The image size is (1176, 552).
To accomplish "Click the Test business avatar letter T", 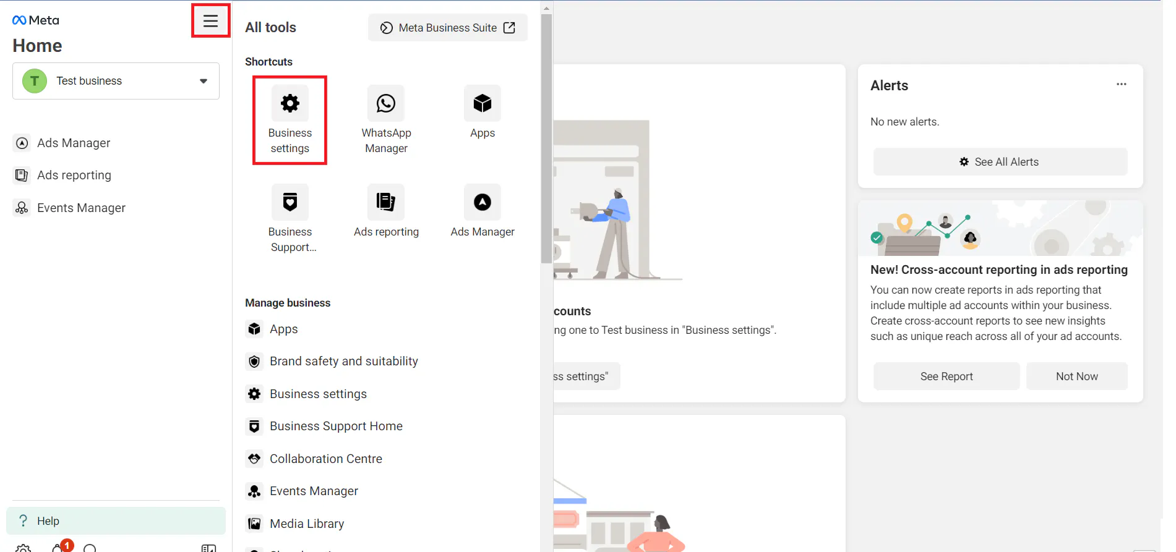I will (35, 81).
